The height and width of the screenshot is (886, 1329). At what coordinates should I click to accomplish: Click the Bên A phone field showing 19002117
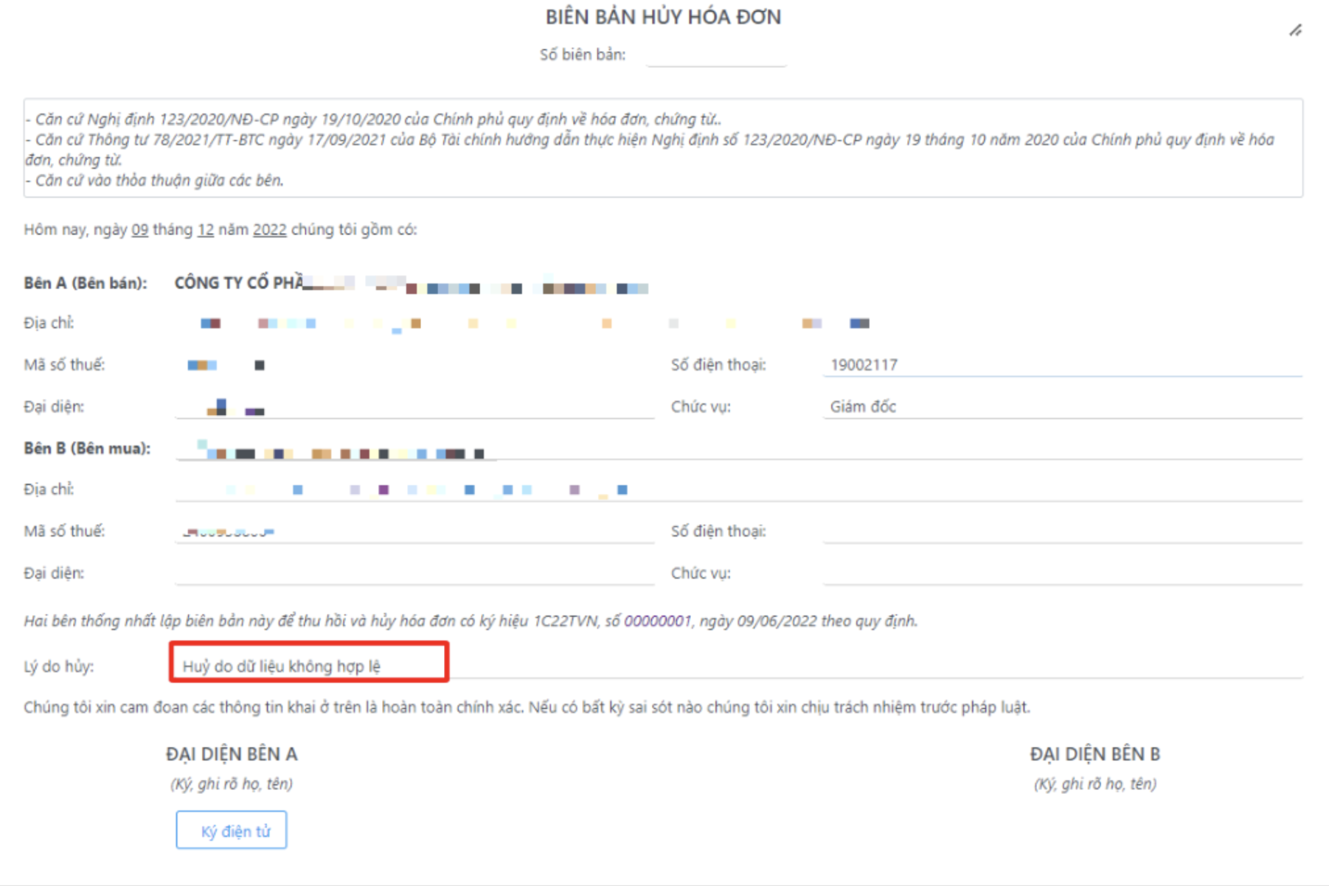coord(1061,365)
